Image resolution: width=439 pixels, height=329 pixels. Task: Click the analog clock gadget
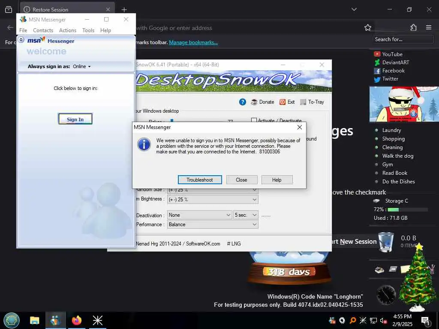point(386,295)
